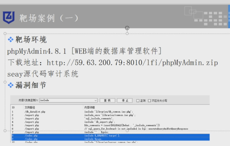The height and width of the screenshot is (146, 230).
Task: Click include_once 'libraries/common.inc.php' detail
Action: [x=110, y=115]
